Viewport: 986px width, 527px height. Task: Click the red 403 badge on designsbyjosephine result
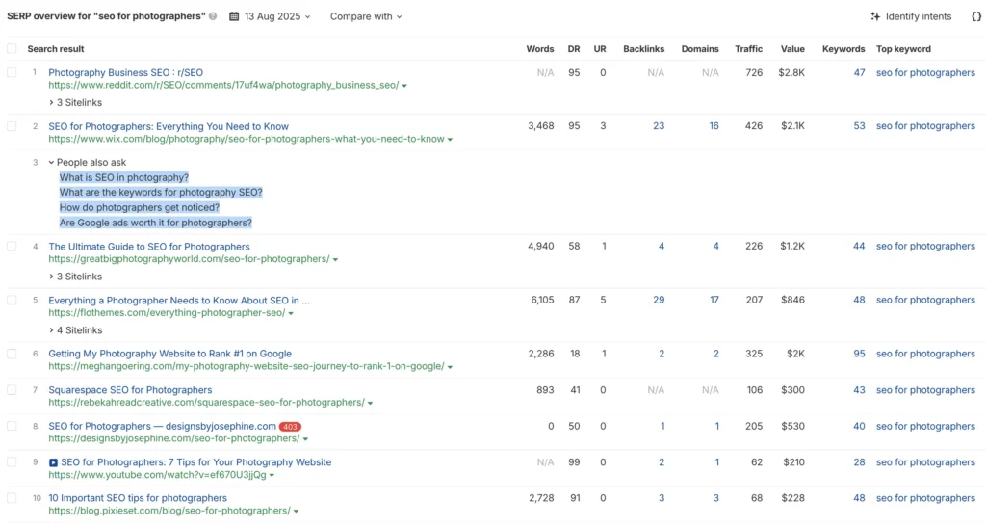tap(290, 427)
